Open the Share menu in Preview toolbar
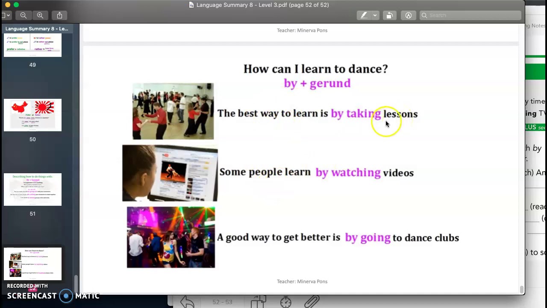This screenshot has width=547, height=308. (59, 15)
